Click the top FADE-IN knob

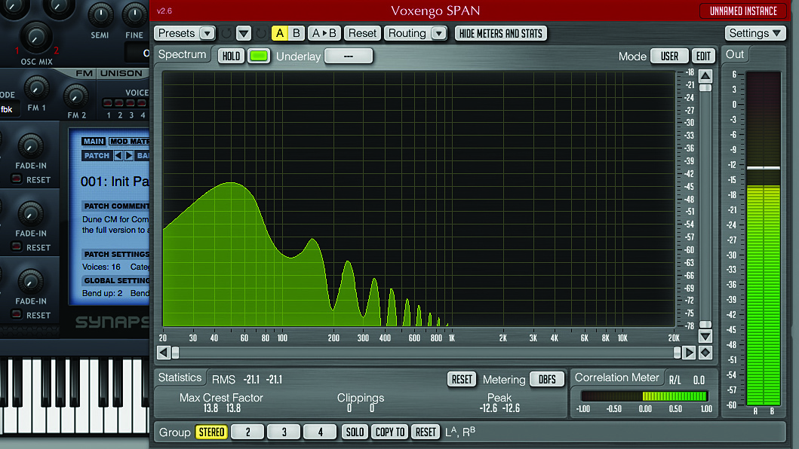tap(30, 145)
